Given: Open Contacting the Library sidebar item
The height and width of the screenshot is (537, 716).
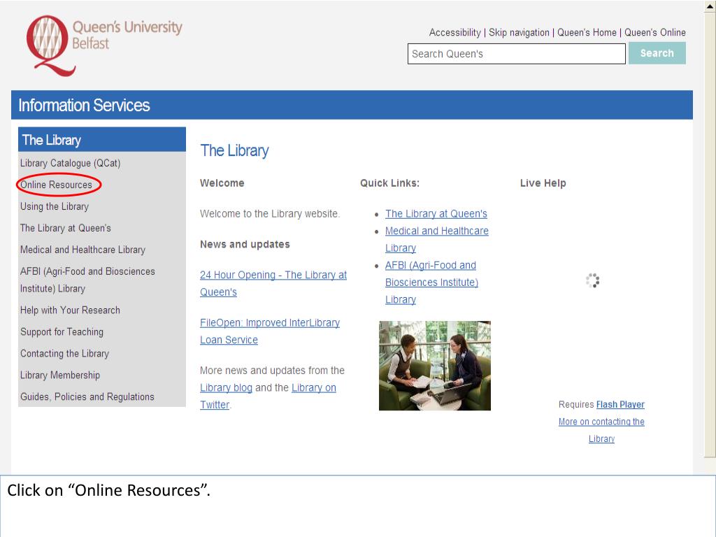Looking at the screenshot, I should pyautogui.click(x=64, y=353).
